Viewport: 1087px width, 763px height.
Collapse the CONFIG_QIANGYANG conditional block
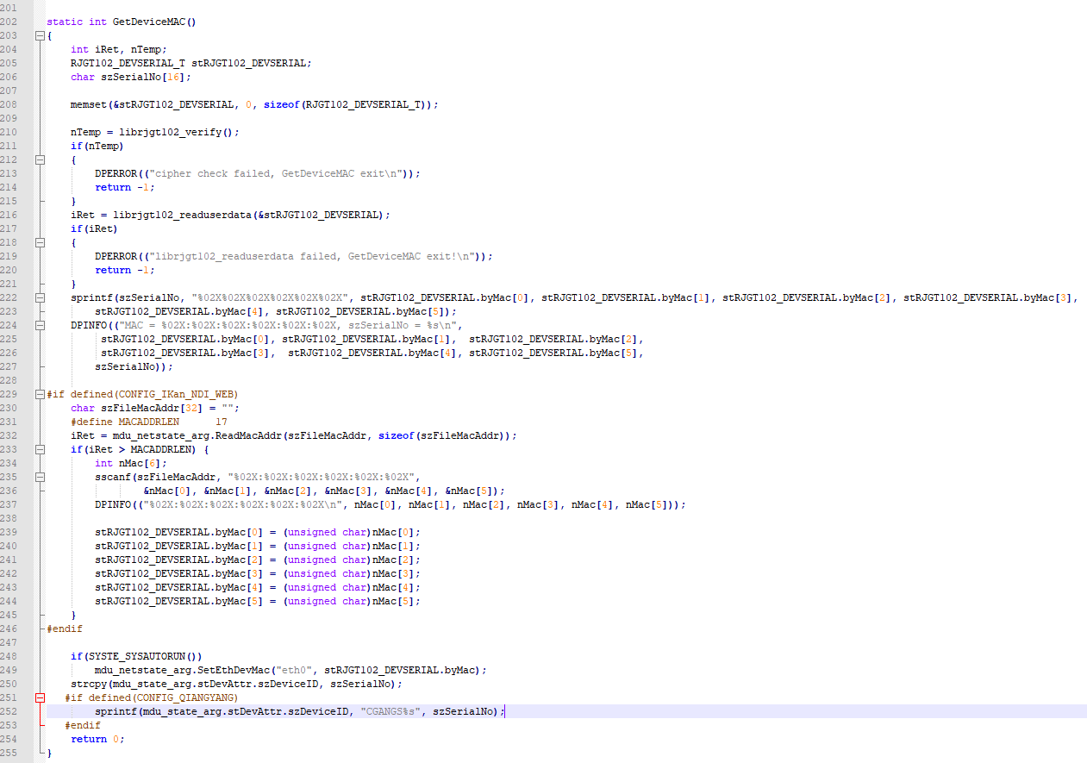click(x=40, y=697)
